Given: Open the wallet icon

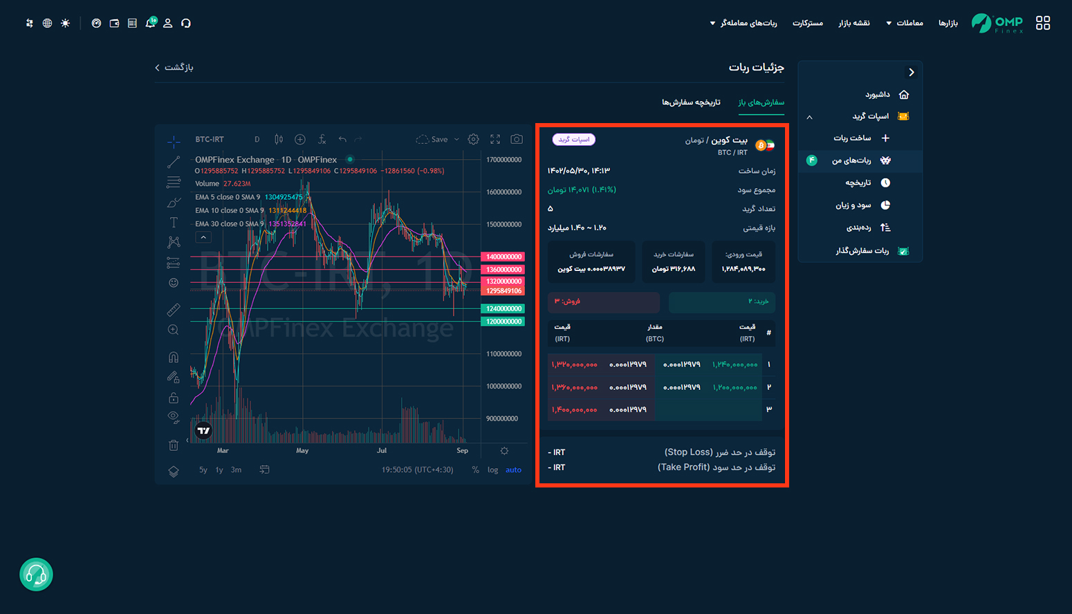Looking at the screenshot, I should [114, 23].
